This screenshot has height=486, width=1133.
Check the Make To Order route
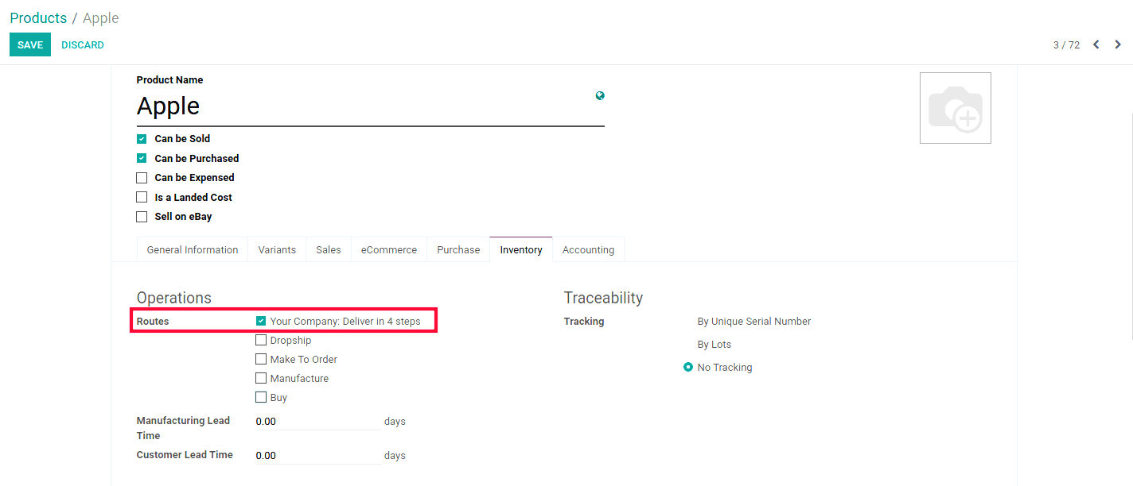coord(261,359)
